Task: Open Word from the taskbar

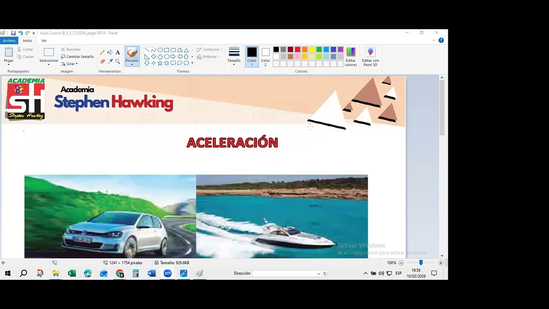Action: click(x=151, y=273)
